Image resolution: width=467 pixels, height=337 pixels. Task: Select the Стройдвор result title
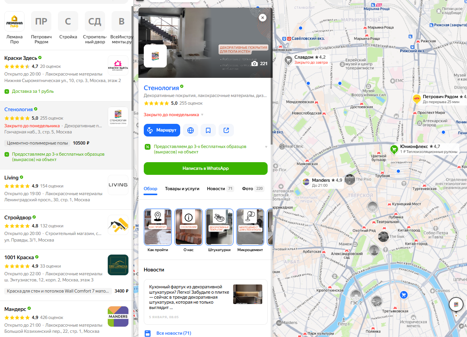pos(18,217)
